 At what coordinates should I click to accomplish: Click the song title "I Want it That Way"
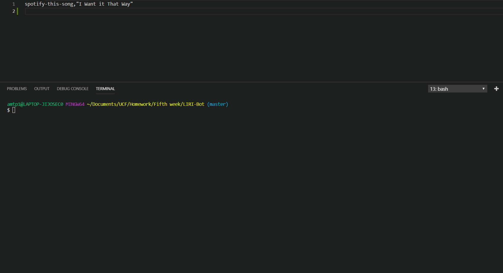click(105, 4)
